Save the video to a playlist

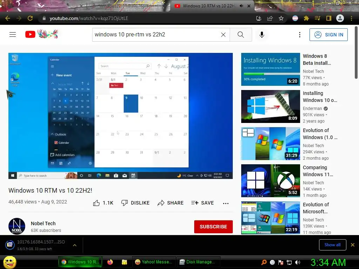pos(203,203)
